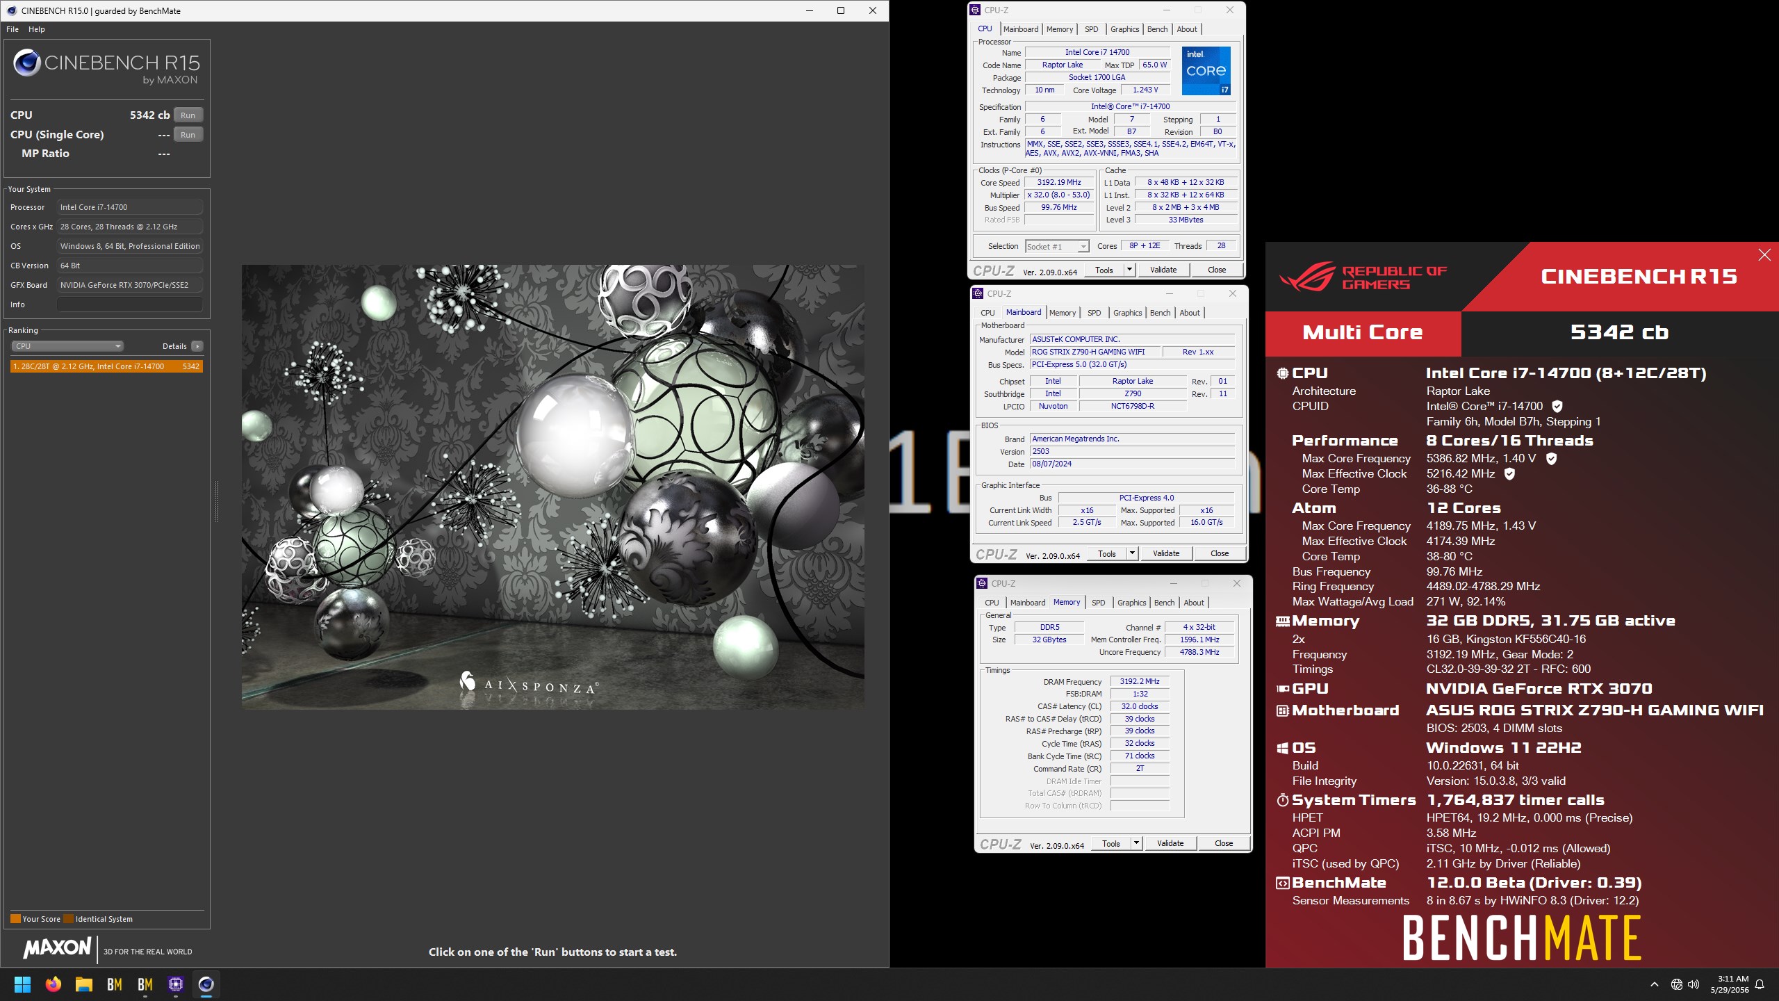
Task: Open the Windows Start menu
Action: pos(22,984)
